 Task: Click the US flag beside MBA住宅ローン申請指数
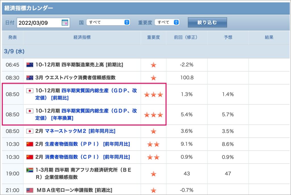click(x=30, y=190)
